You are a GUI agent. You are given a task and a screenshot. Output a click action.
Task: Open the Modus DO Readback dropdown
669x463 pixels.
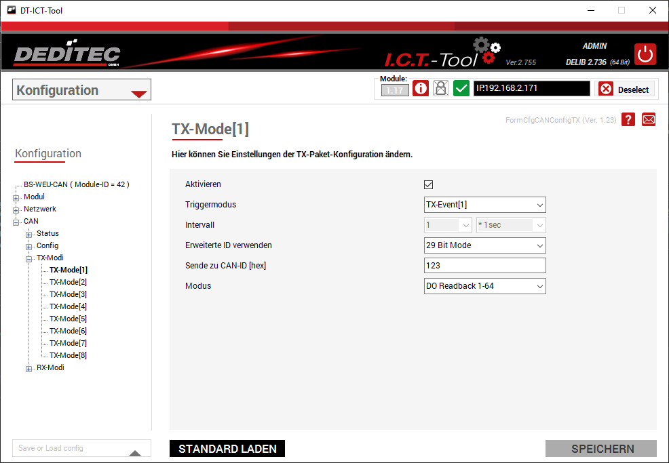[x=484, y=286]
